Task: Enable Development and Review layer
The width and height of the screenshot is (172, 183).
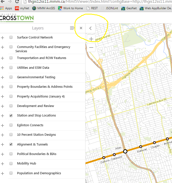Action: 11,106
